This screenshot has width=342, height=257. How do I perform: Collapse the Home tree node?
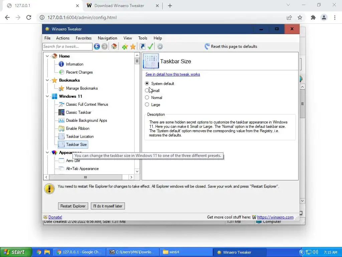tap(47, 56)
